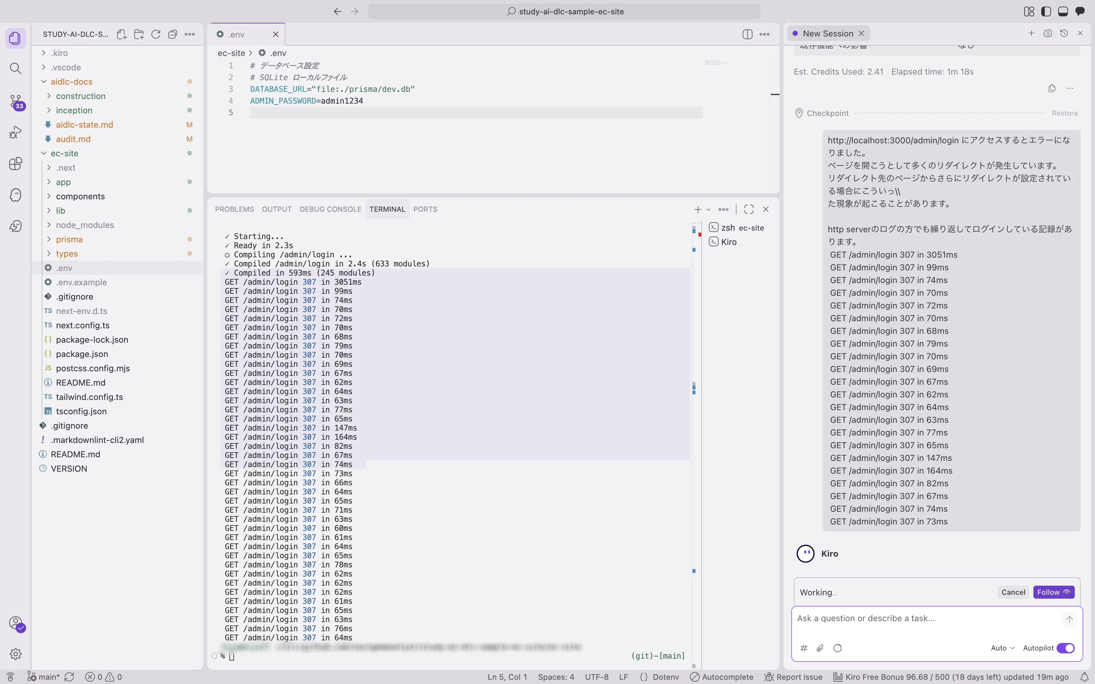The height and width of the screenshot is (684, 1095).
Task: Restore the checkpoint
Action: pos(1064,113)
